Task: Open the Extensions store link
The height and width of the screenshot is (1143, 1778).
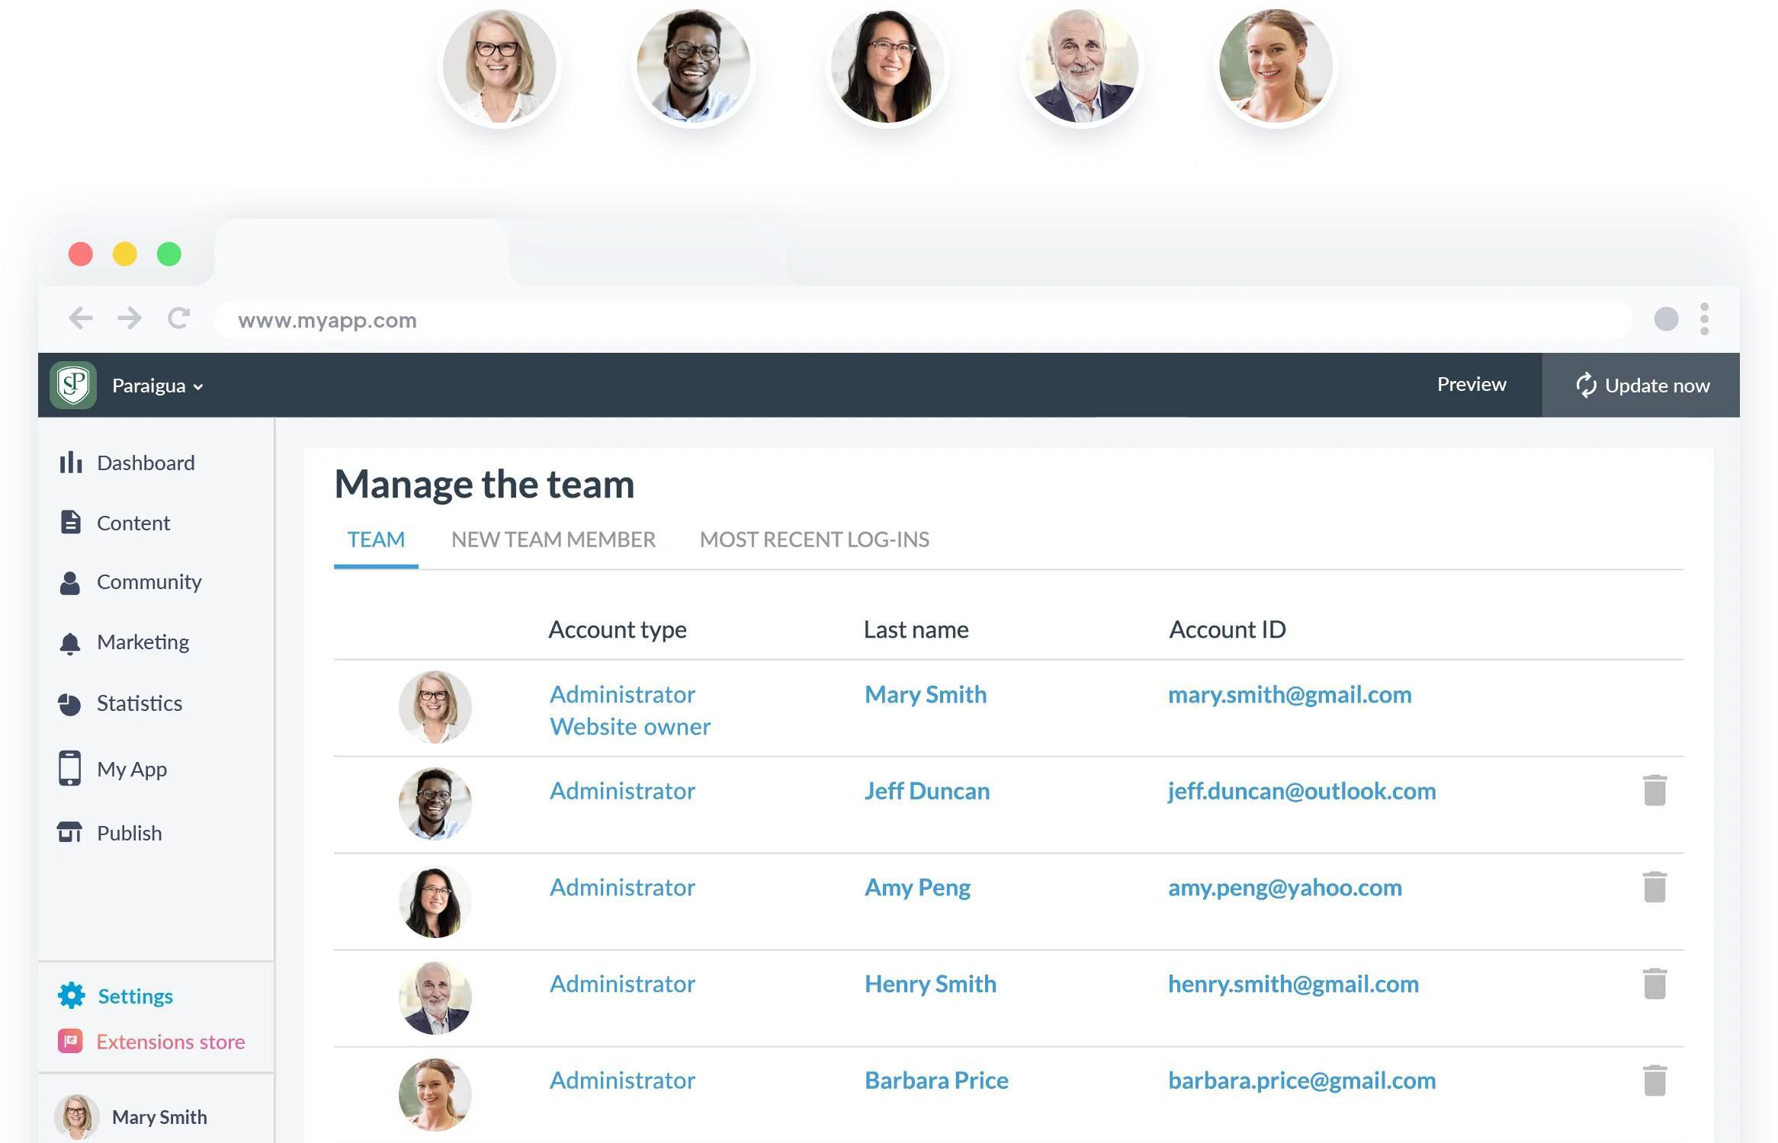Action: click(x=170, y=1042)
